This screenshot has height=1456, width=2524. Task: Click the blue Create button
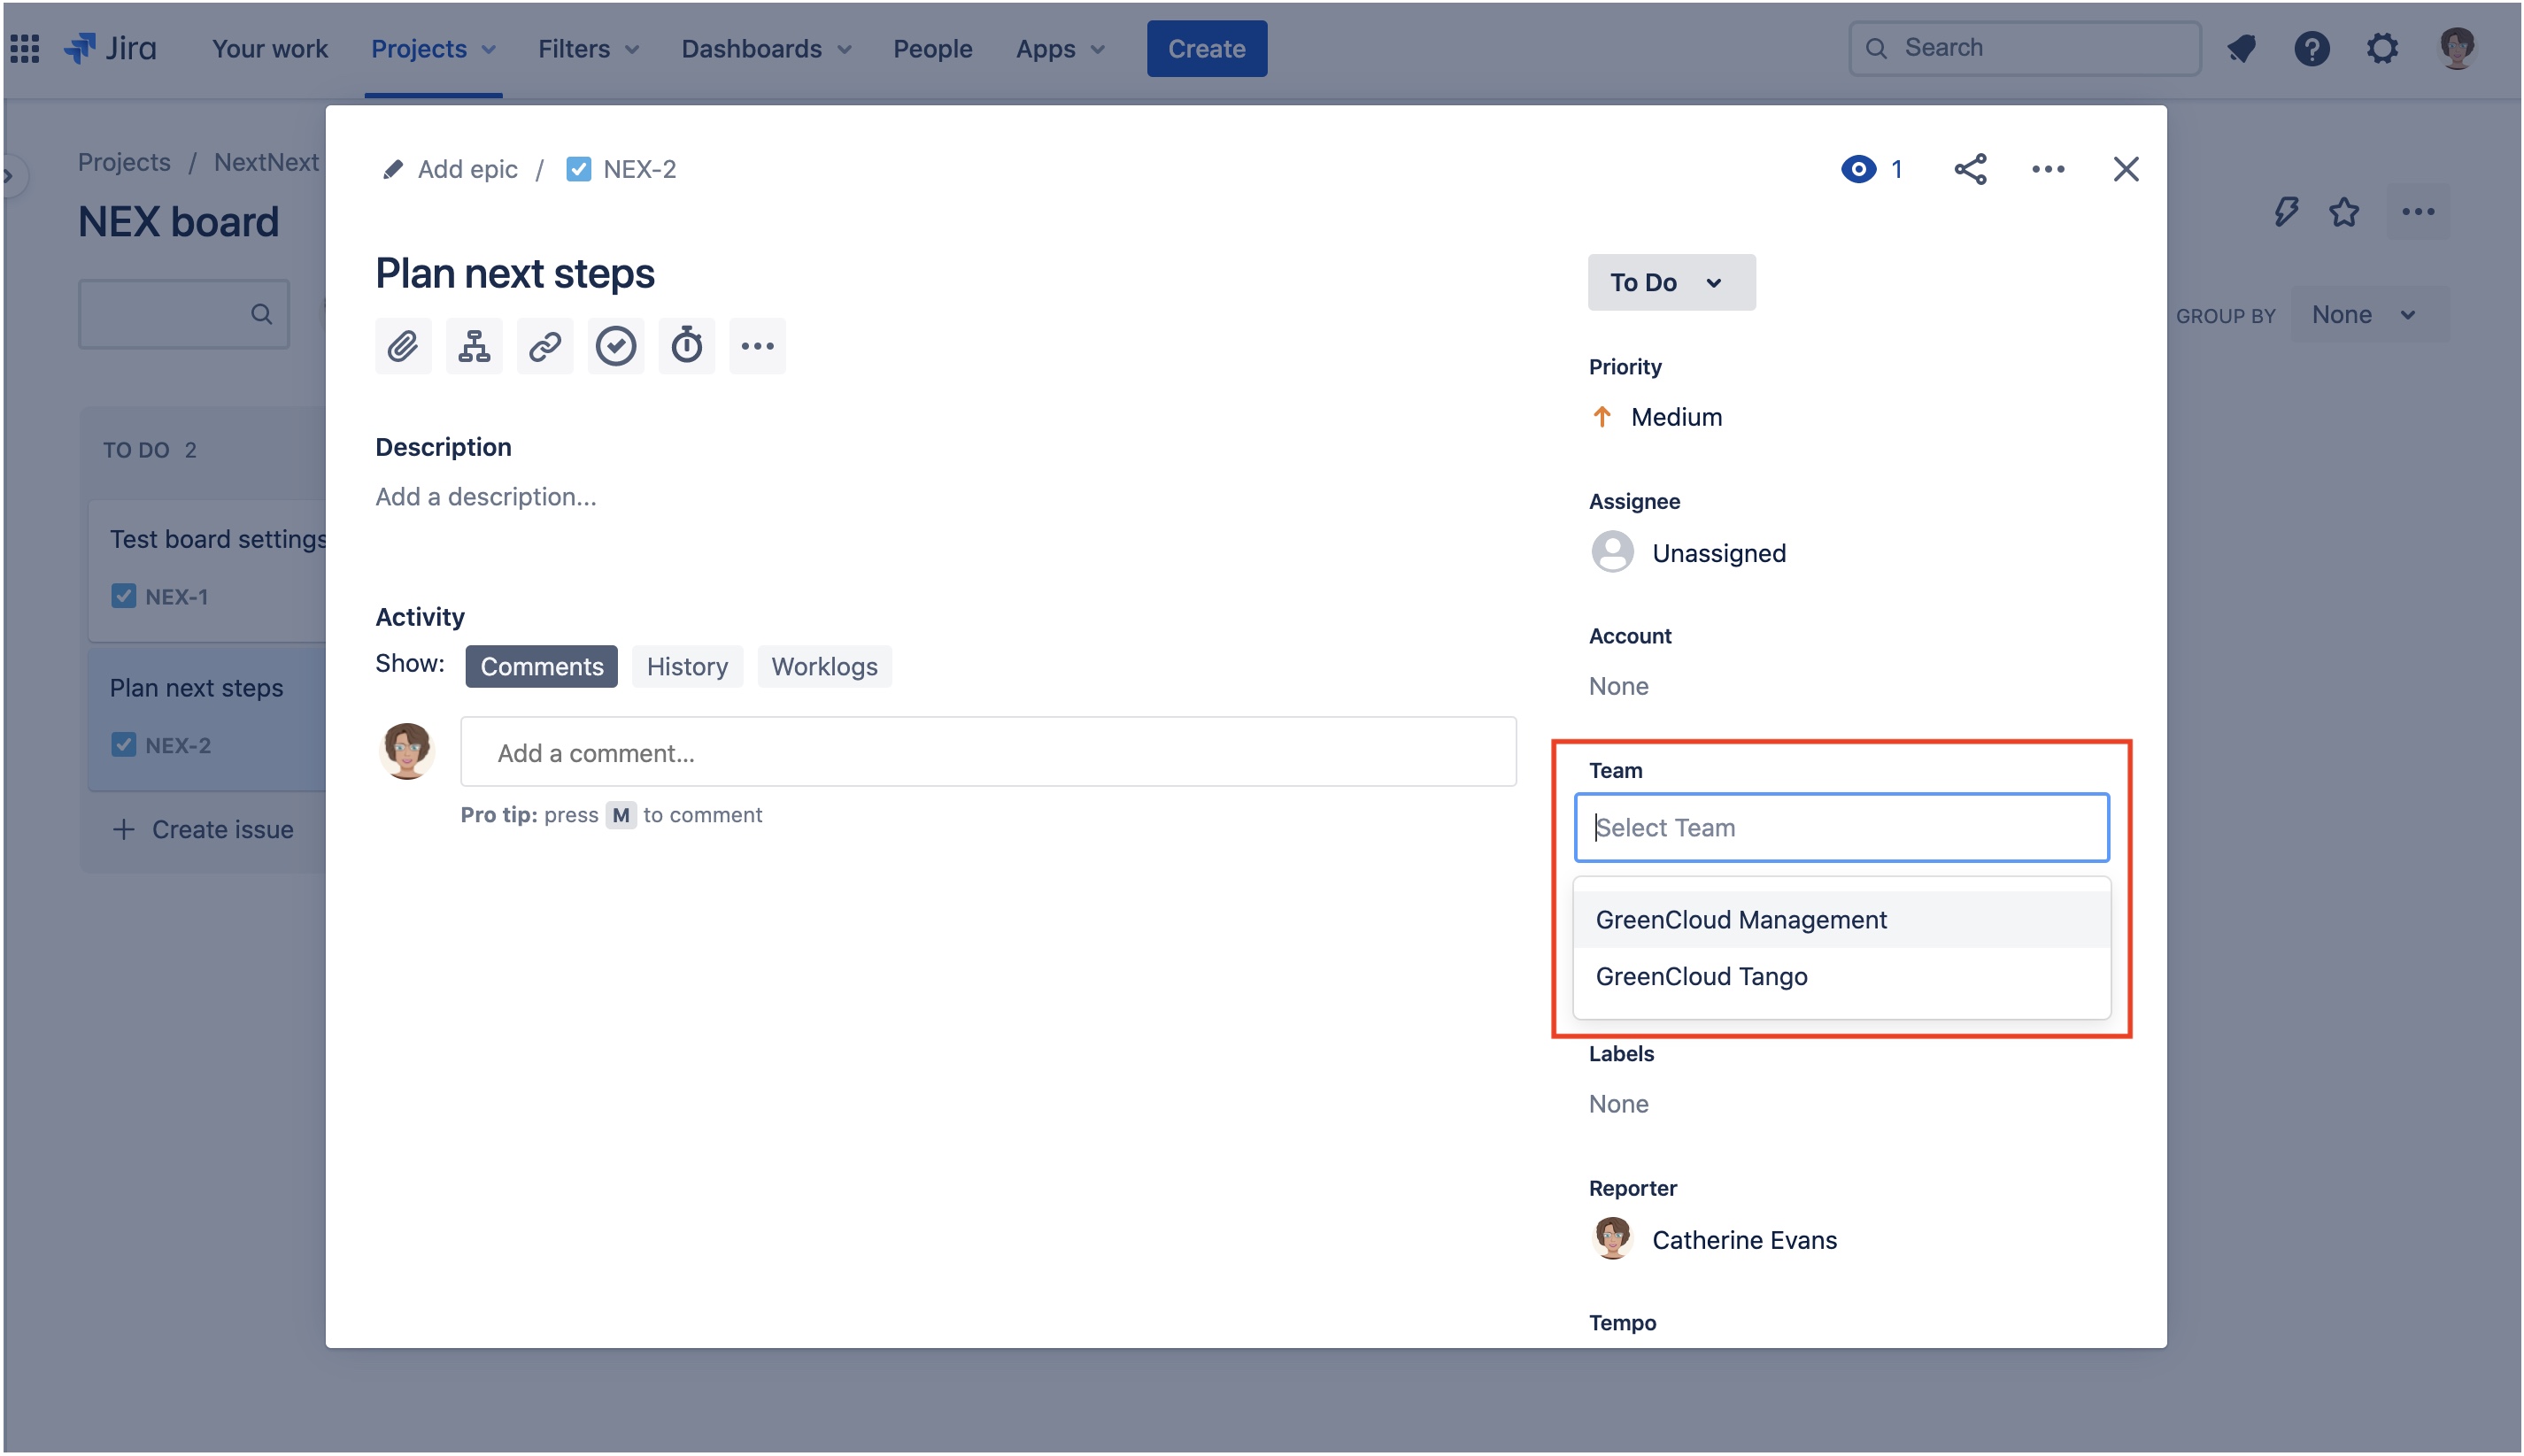point(1206,48)
